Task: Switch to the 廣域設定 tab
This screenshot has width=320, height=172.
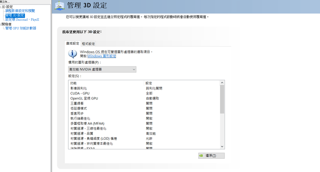Action: click(x=72, y=43)
